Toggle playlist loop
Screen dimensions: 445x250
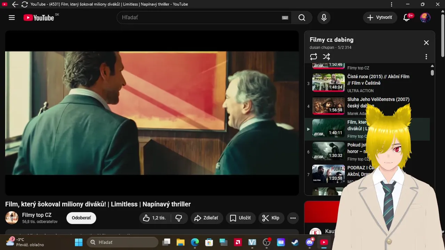click(314, 57)
